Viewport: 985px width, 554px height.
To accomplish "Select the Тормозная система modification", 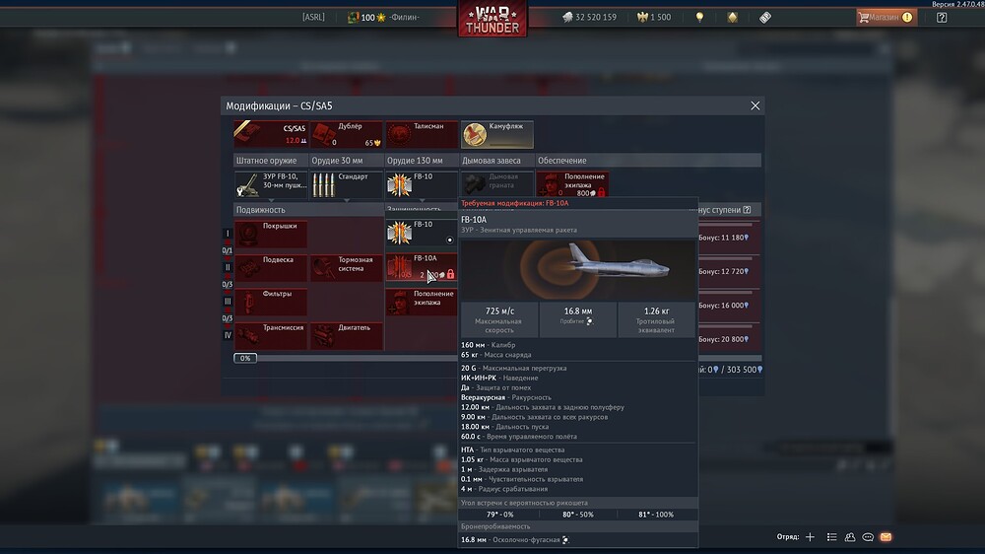I will (x=346, y=267).
